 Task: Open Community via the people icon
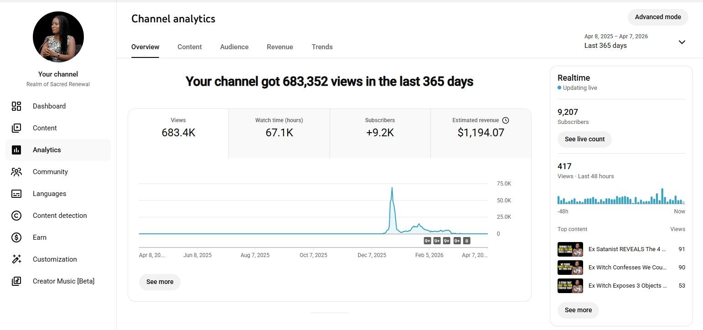point(16,172)
